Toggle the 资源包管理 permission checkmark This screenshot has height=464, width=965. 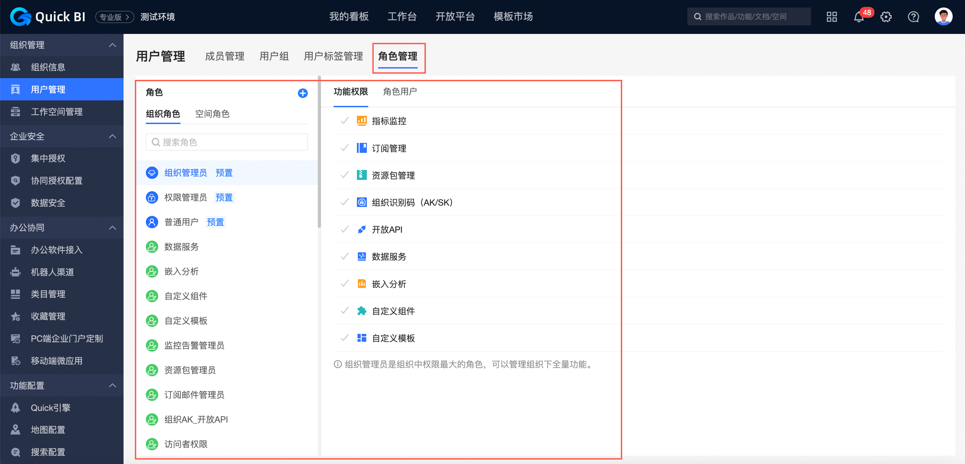(345, 175)
